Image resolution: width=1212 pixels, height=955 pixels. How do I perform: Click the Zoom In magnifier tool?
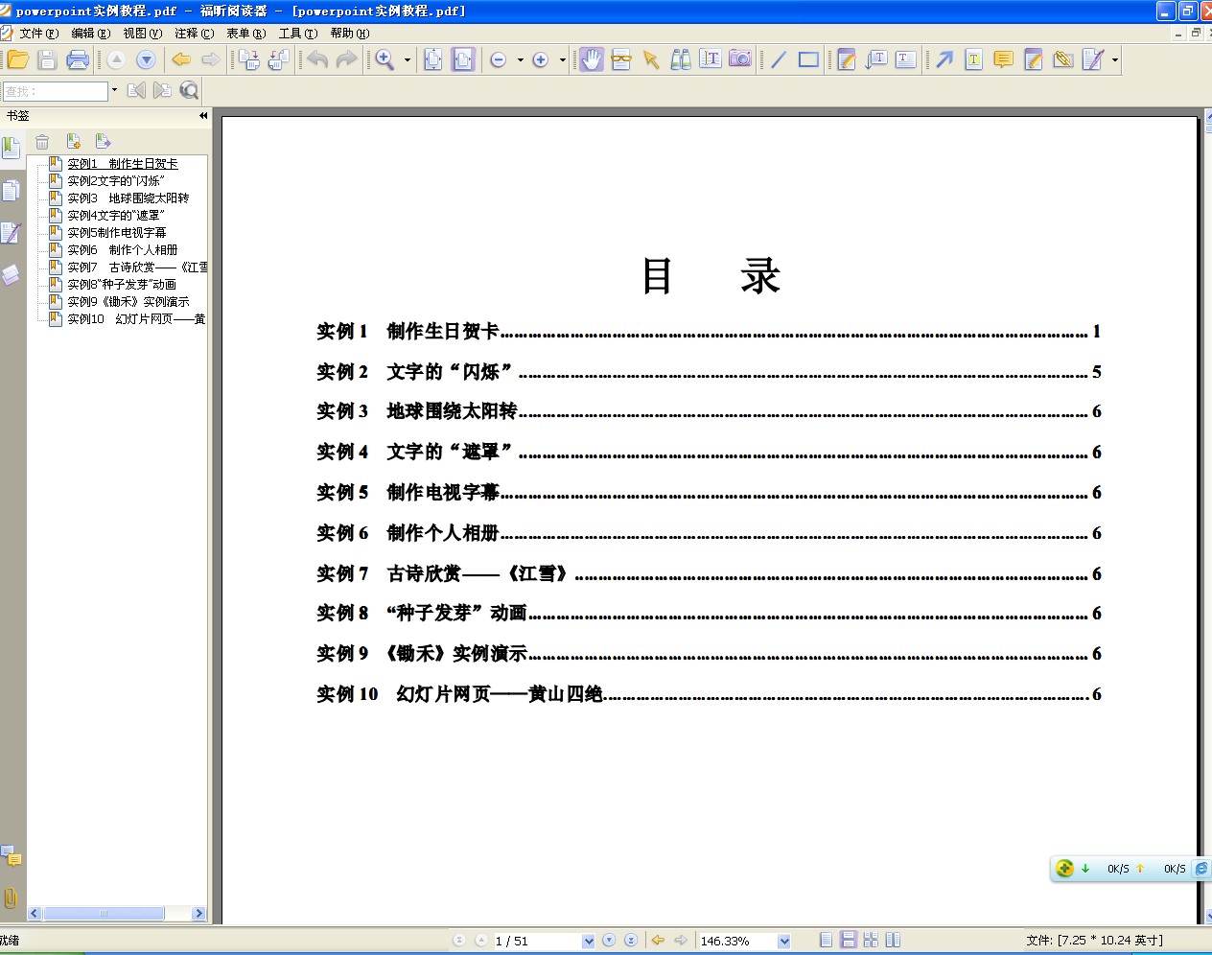(x=385, y=59)
